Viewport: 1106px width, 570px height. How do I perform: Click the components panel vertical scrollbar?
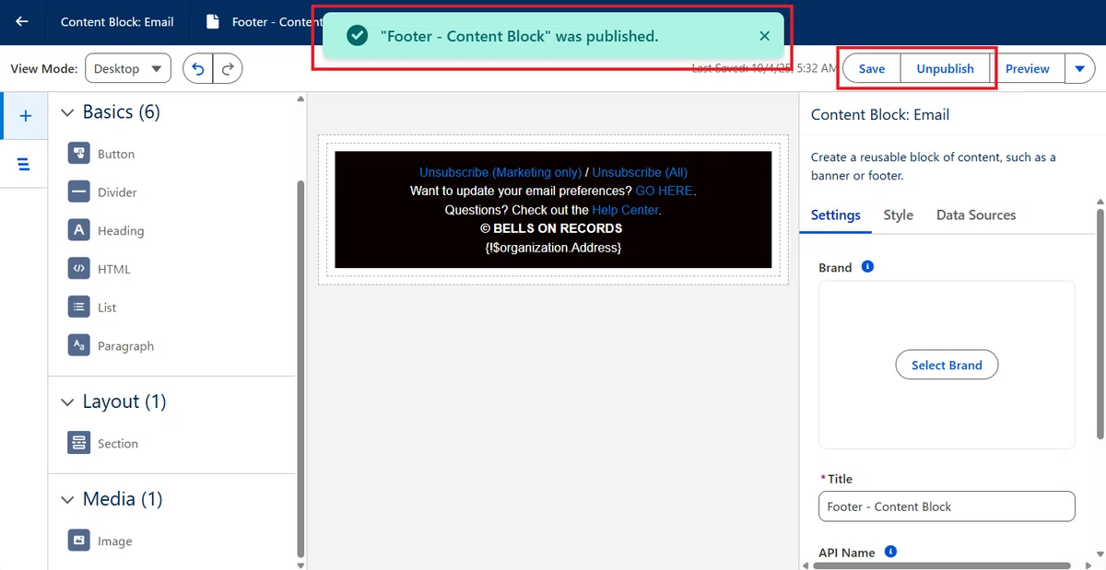pyautogui.click(x=300, y=368)
